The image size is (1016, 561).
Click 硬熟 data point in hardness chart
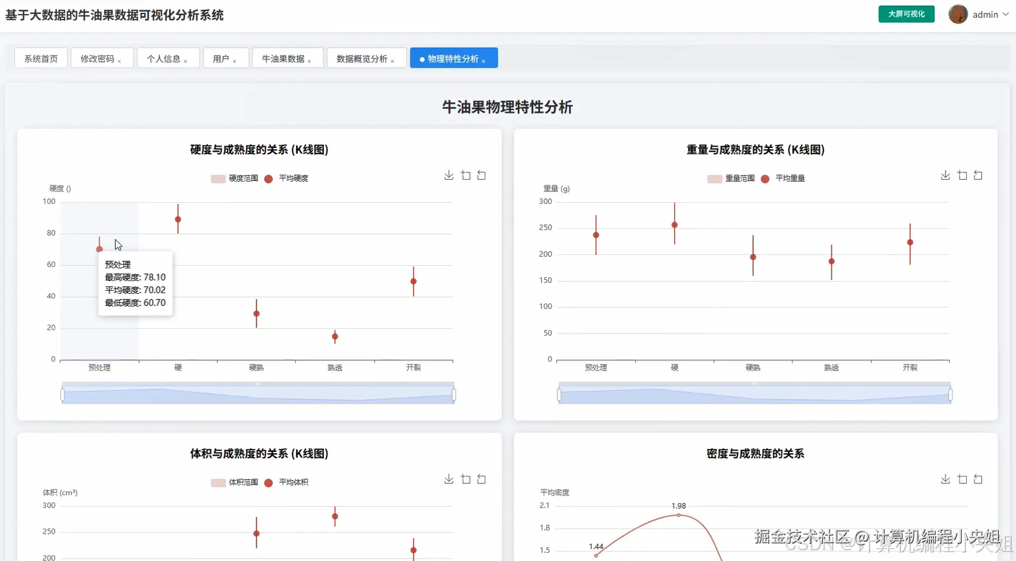pos(256,314)
